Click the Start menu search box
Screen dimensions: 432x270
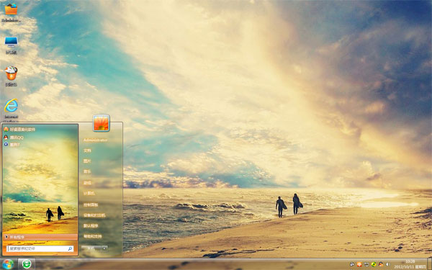[x=40, y=249]
